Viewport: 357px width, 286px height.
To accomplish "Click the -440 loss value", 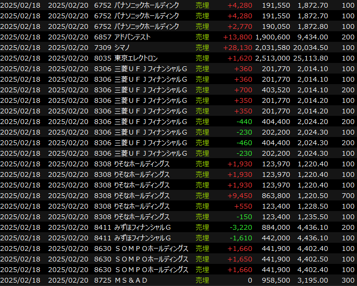I will tap(245, 122).
